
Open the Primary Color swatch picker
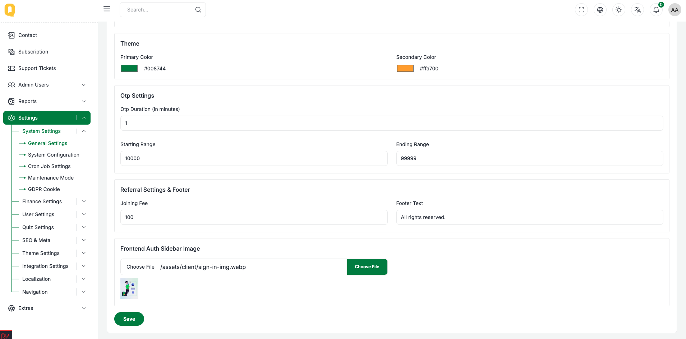tap(129, 69)
